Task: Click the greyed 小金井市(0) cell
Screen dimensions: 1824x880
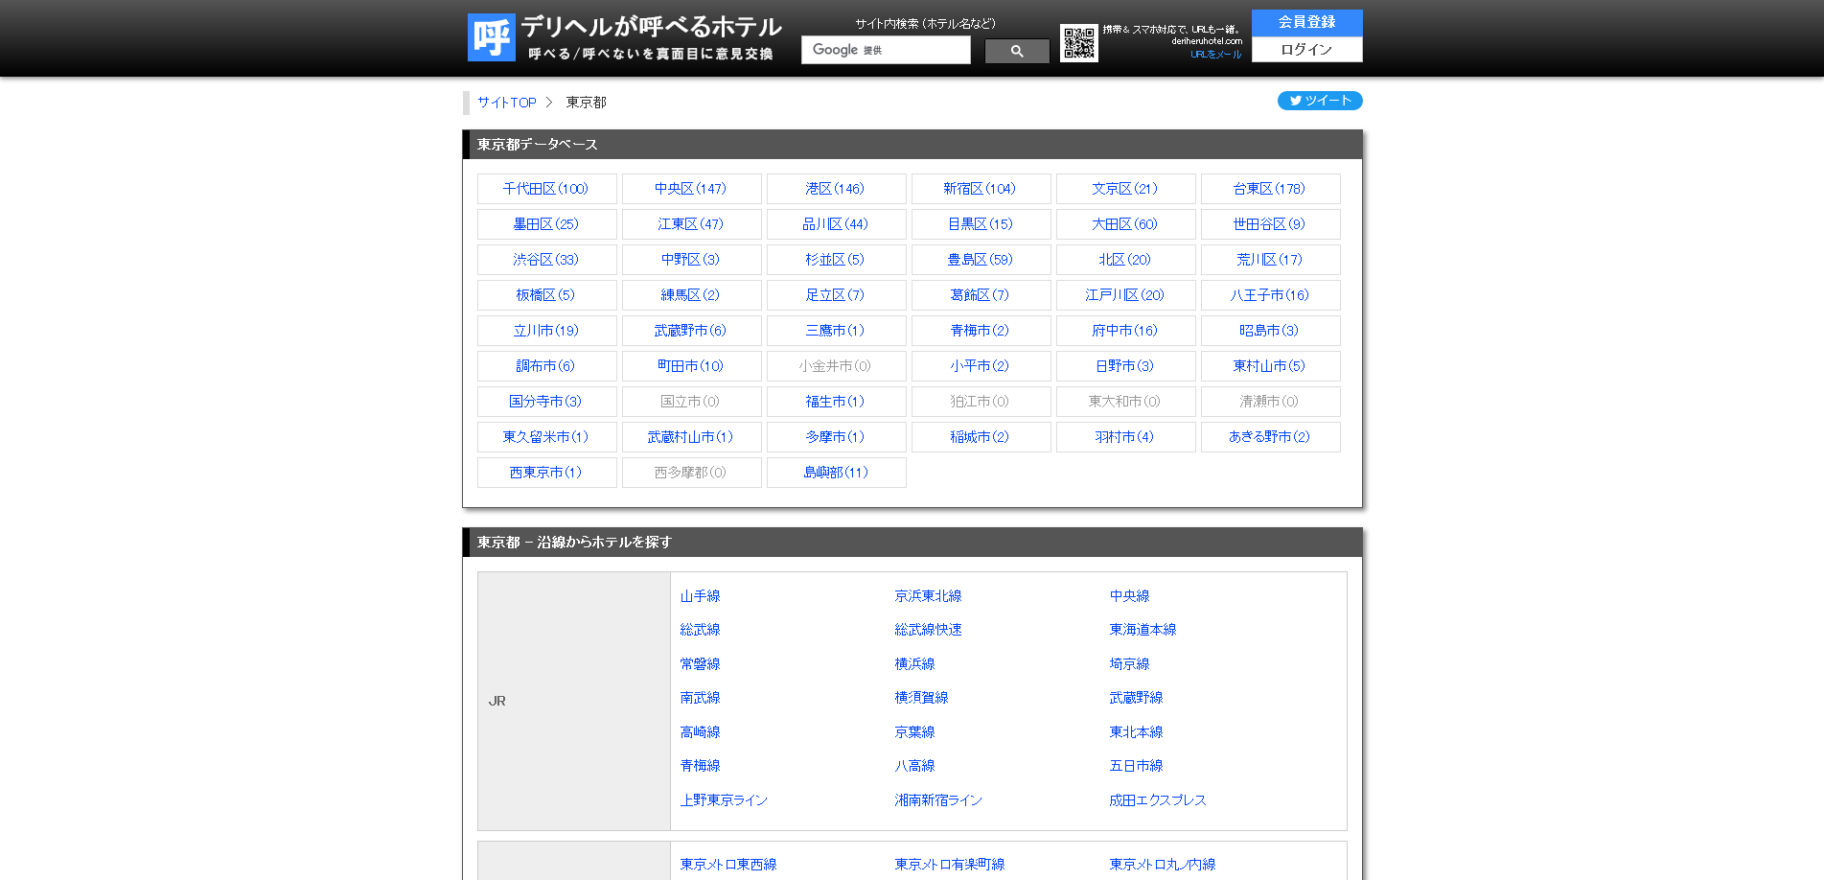Action: pos(836,366)
